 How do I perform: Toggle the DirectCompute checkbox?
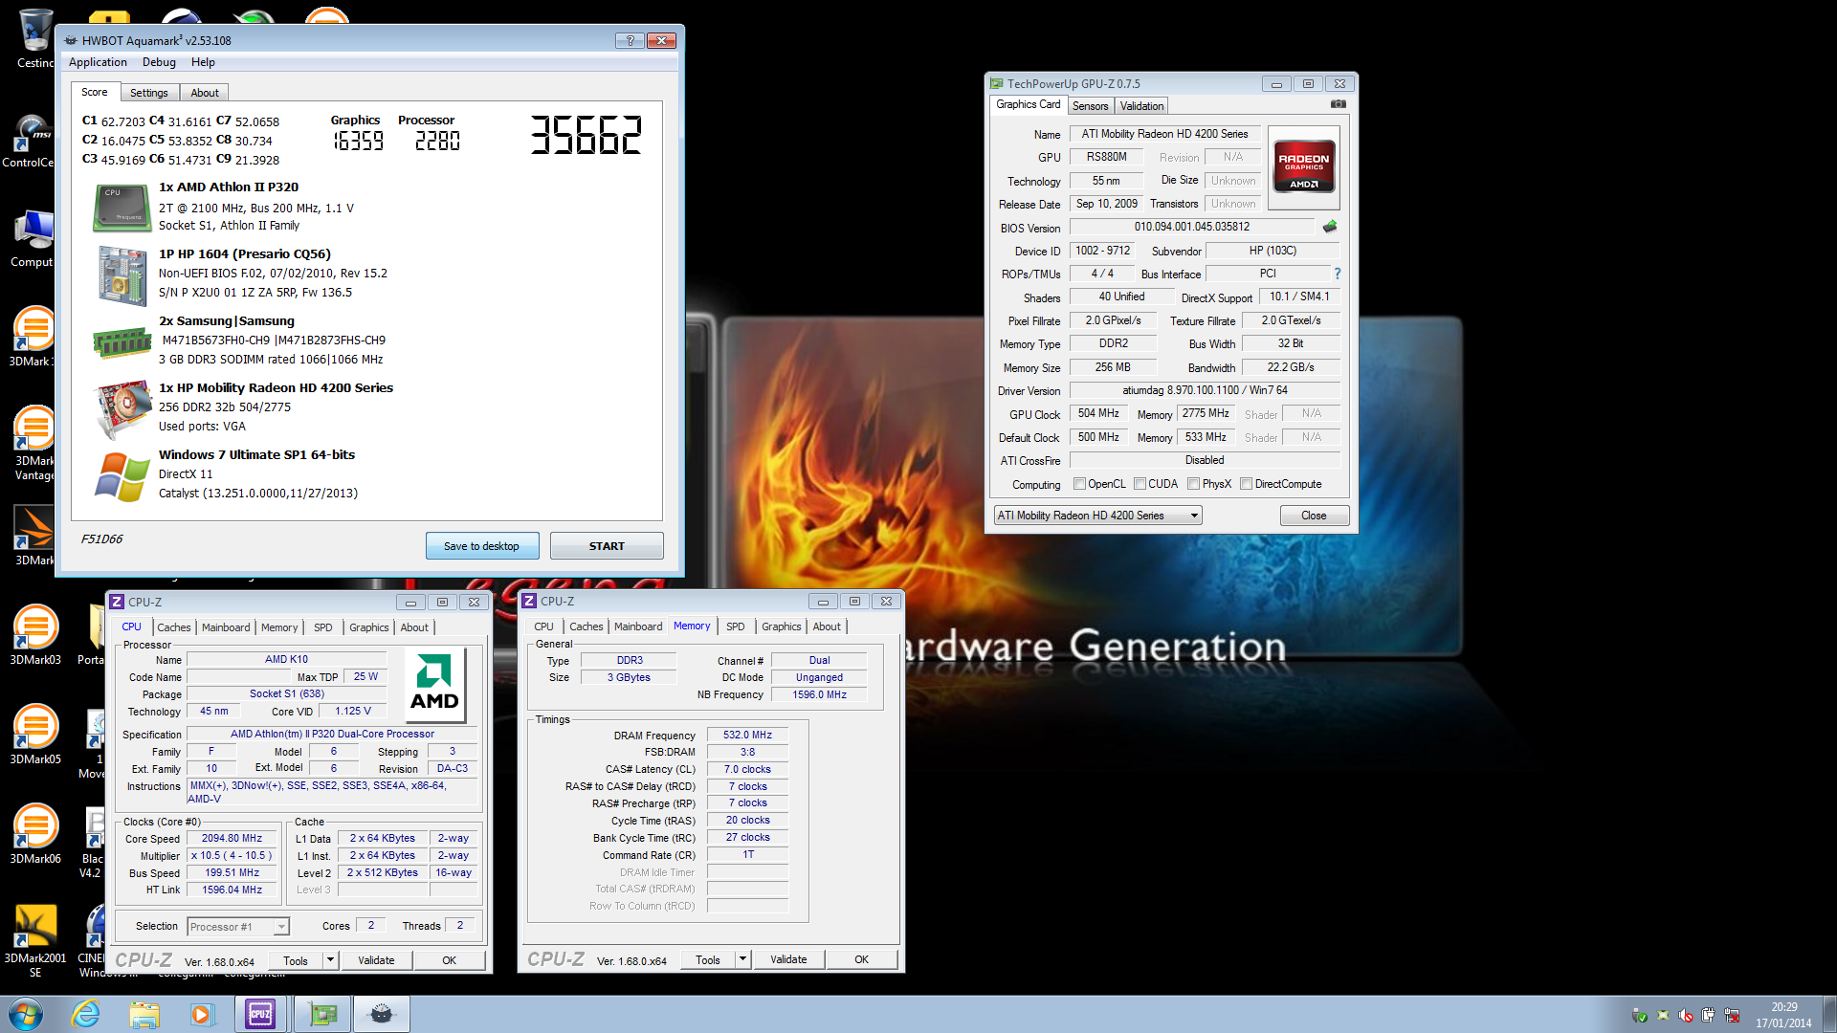pos(1246,484)
